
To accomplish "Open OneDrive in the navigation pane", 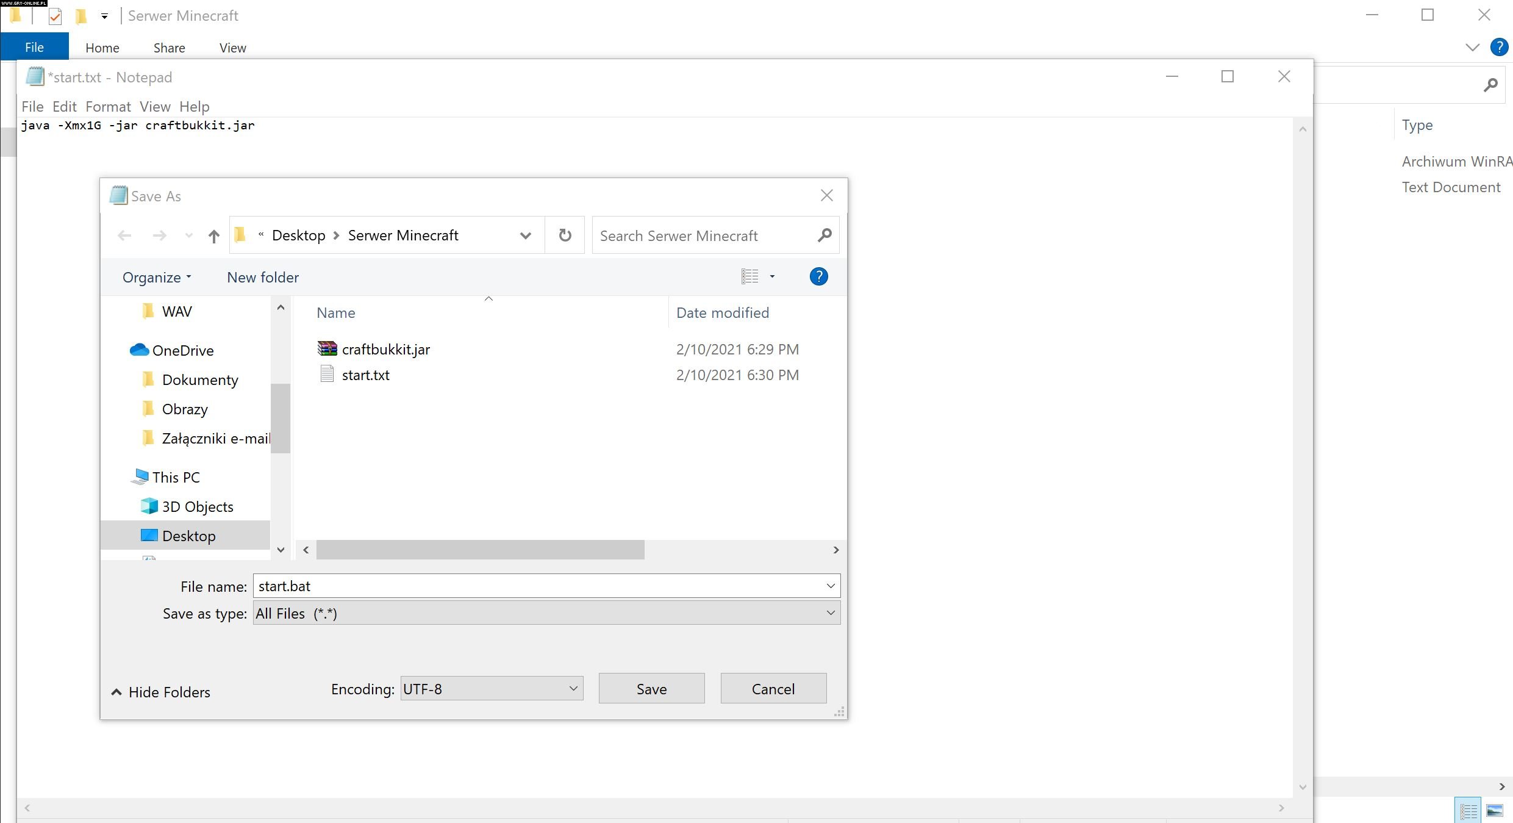I will point(182,351).
